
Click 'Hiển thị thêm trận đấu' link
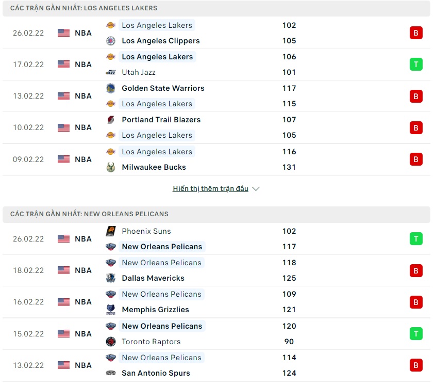point(210,189)
